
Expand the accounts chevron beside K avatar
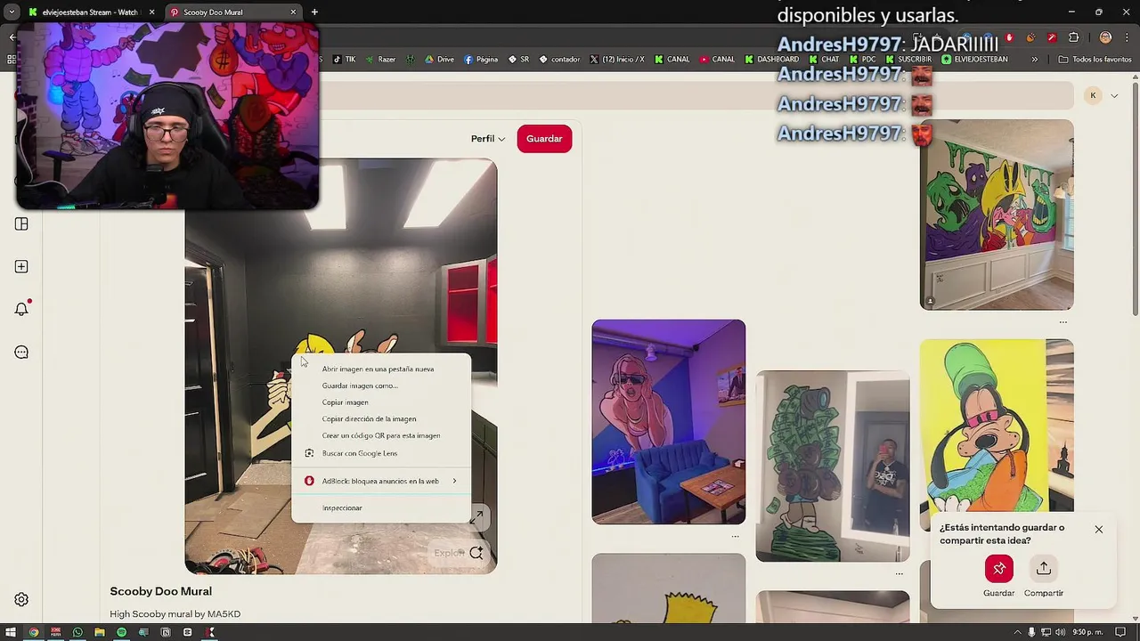click(x=1114, y=95)
